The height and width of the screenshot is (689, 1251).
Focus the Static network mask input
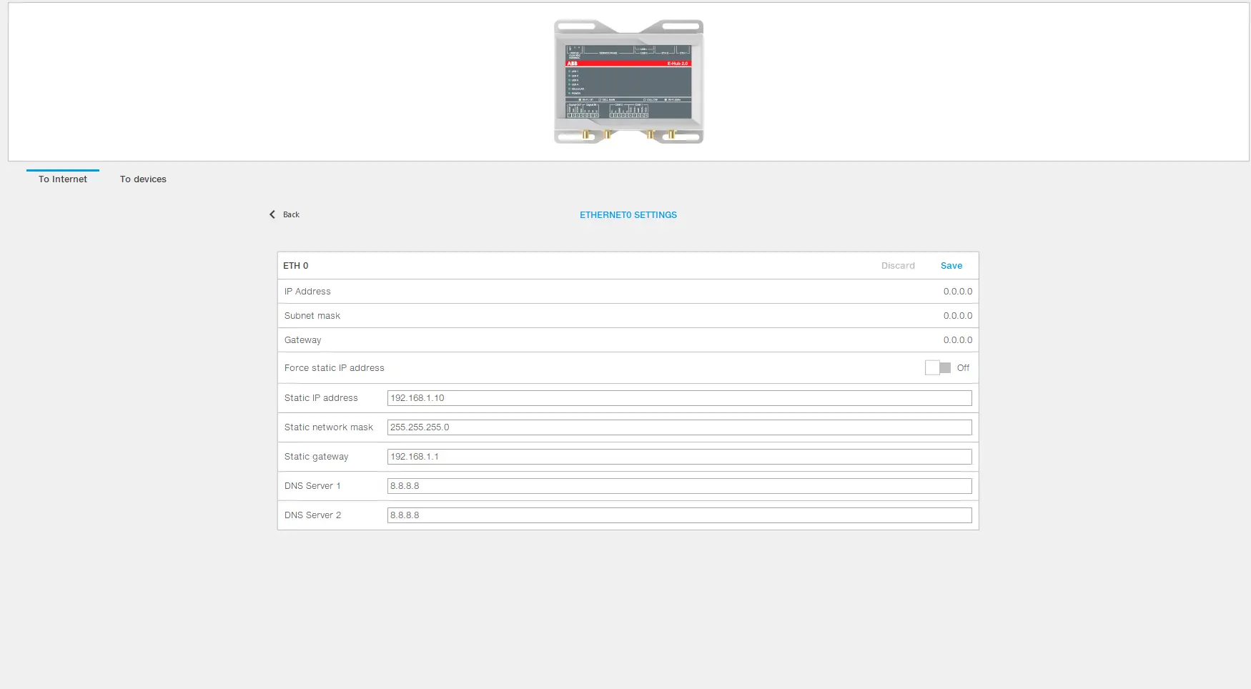tap(679, 427)
